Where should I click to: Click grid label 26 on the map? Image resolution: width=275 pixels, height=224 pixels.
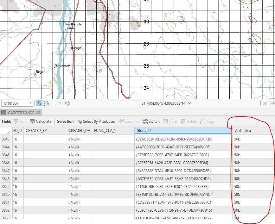point(146,66)
